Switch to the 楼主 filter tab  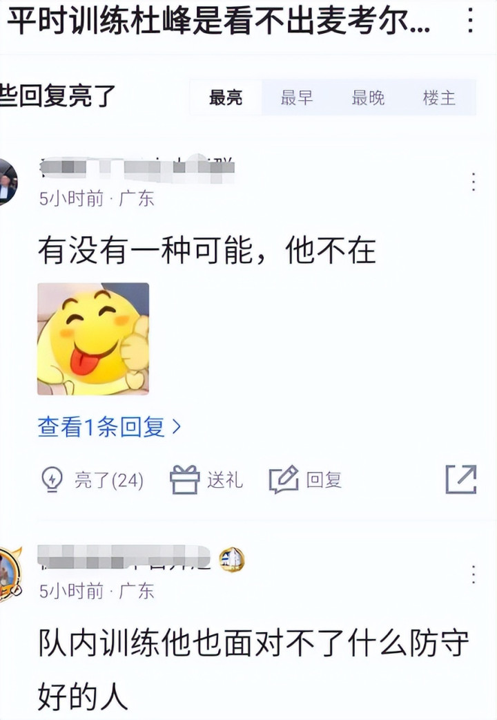pos(439,97)
